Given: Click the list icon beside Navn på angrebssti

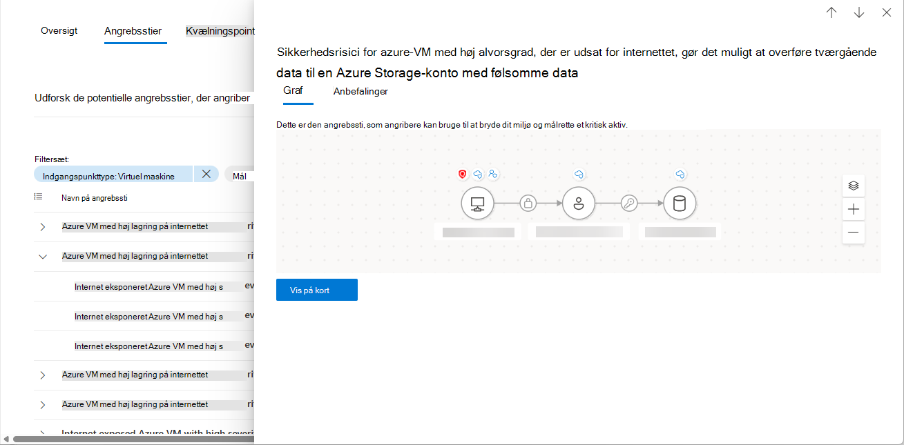Looking at the screenshot, I should tap(39, 197).
